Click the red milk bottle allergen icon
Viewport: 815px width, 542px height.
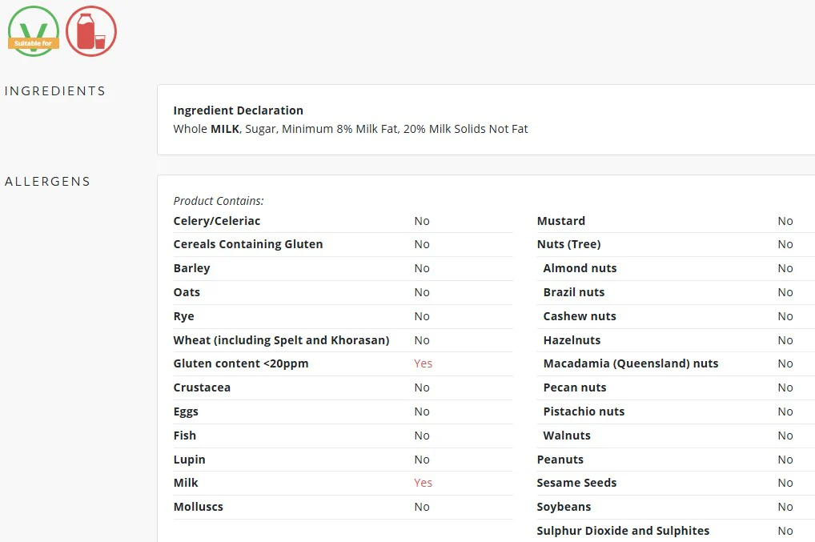(x=91, y=31)
